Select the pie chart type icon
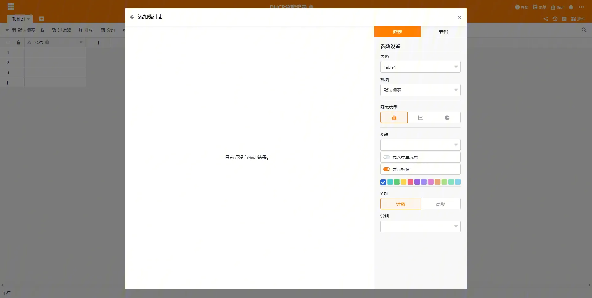 (x=447, y=118)
